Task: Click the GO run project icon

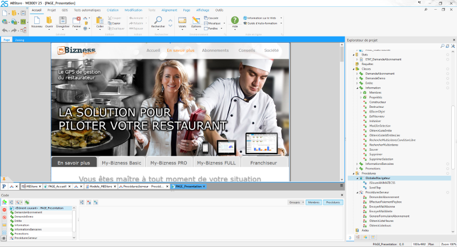Action: tap(23, 22)
